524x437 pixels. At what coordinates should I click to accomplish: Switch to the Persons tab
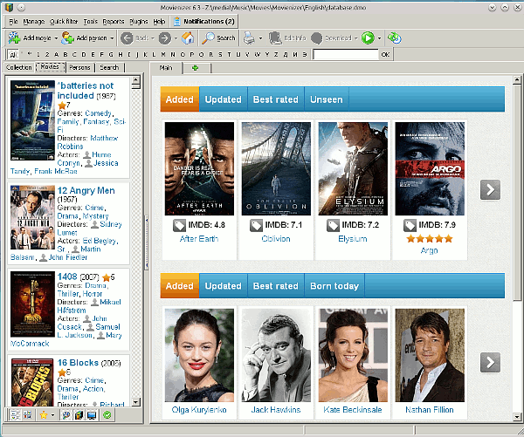pos(79,68)
